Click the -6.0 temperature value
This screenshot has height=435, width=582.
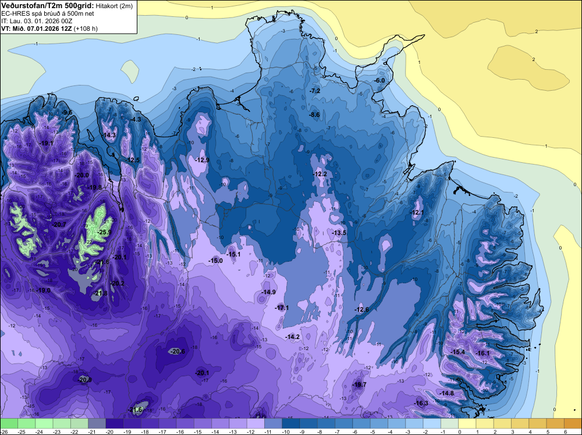379,80
